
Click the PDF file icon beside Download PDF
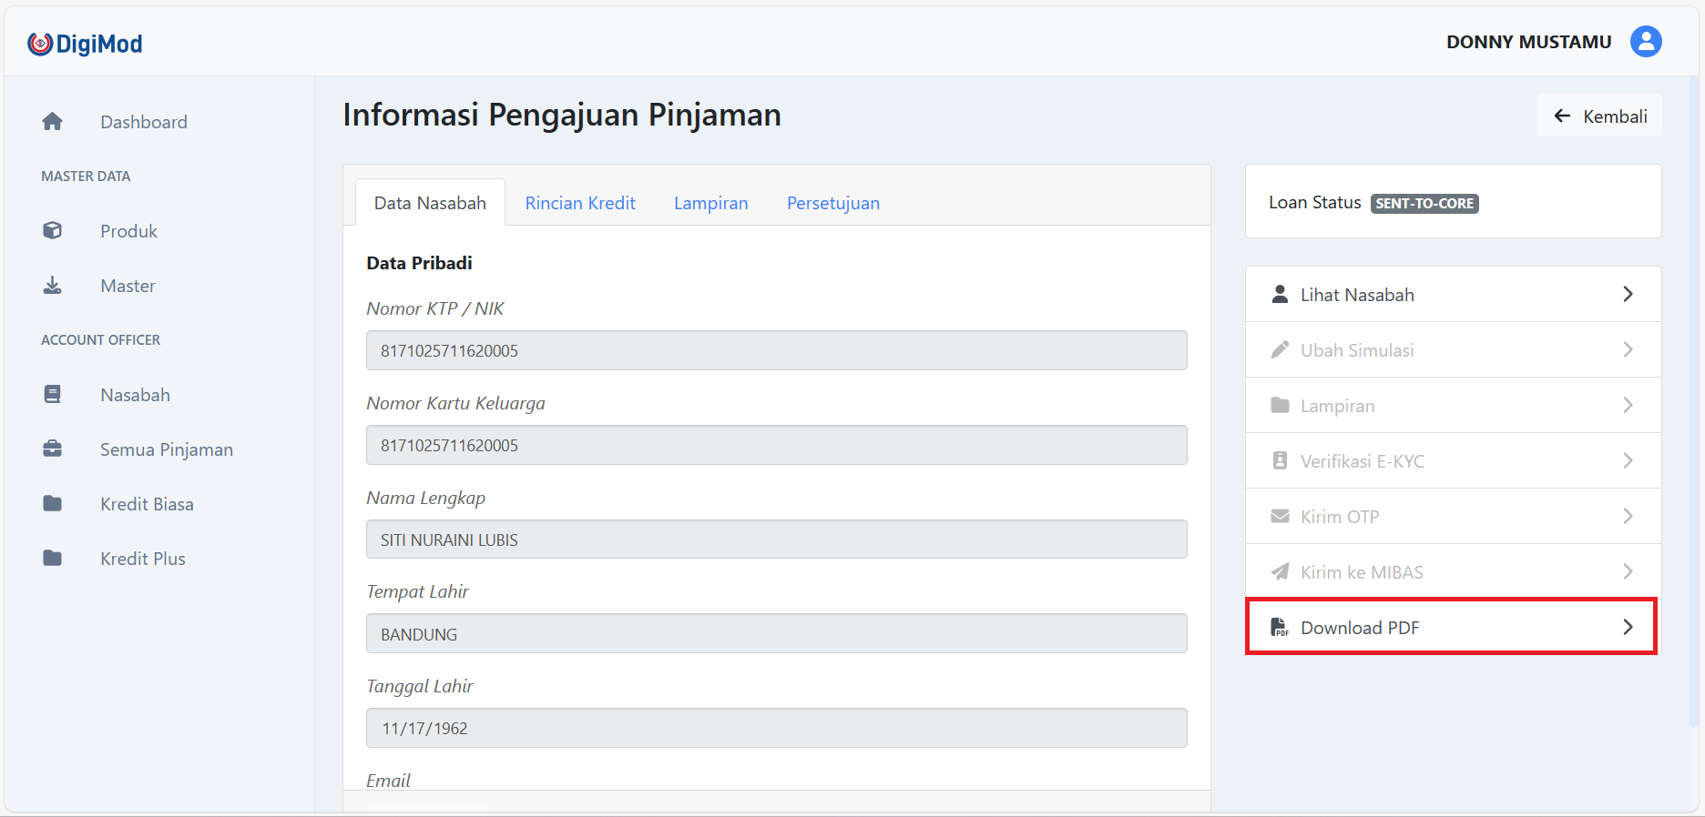coord(1280,628)
